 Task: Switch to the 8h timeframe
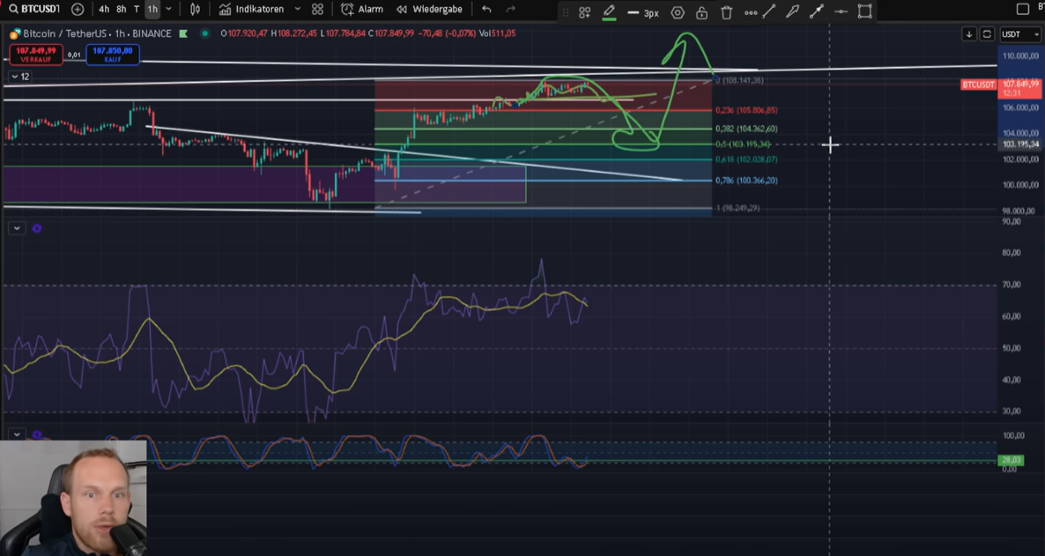(x=122, y=10)
